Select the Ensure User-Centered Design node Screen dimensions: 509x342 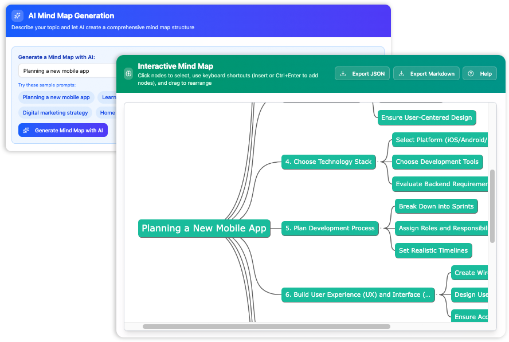[426, 117]
